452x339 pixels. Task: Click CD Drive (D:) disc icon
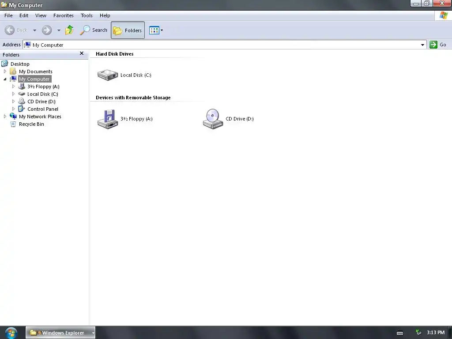coord(213,119)
